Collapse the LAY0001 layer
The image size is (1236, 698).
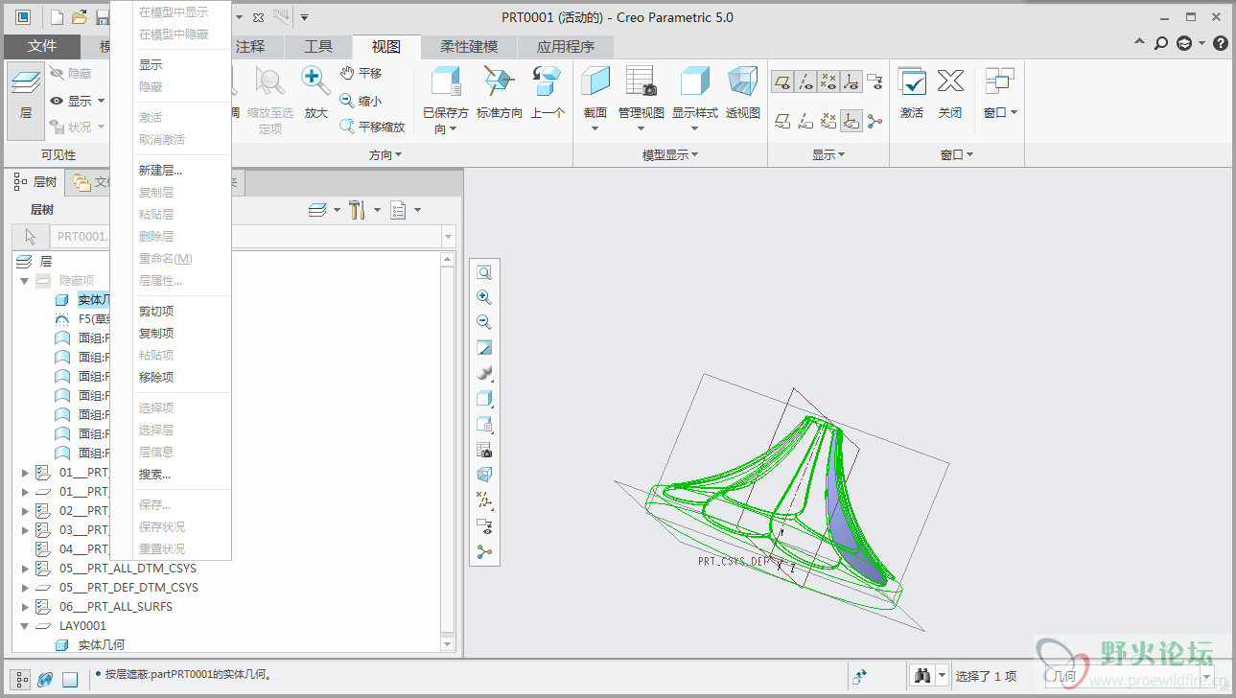(x=25, y=625)
